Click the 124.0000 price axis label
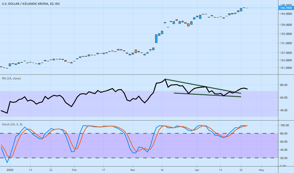This screenshot has width=294, height=173. click(x=286, y=60)
